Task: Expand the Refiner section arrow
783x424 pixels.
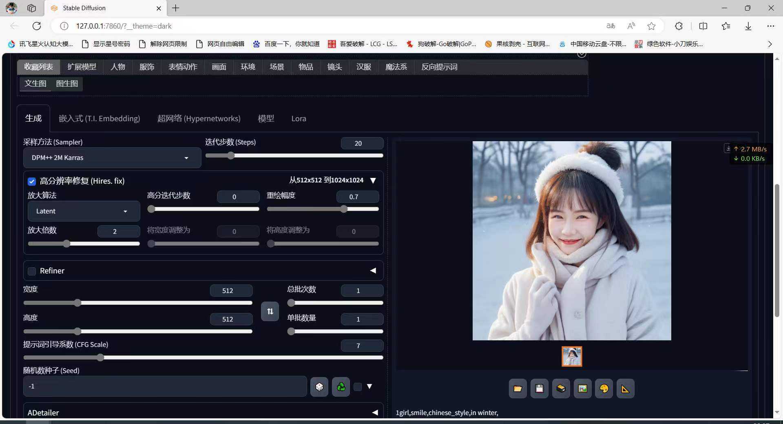Action: (x=373, y=271)
